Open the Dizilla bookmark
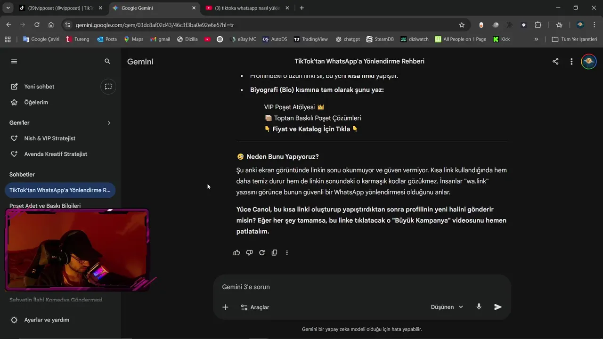 [187, 39]
